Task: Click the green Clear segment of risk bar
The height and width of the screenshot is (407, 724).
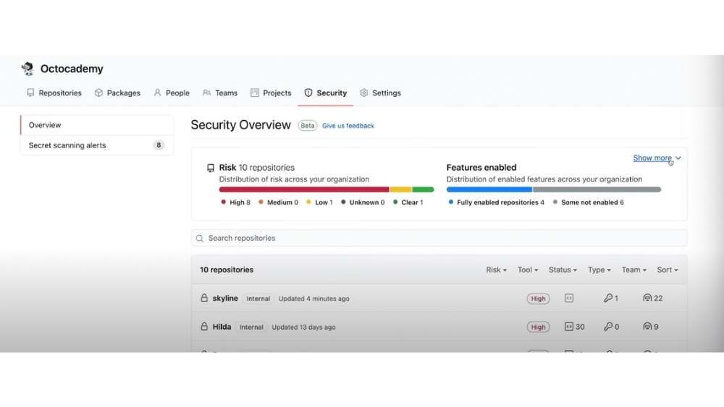Action: [423, 189]
